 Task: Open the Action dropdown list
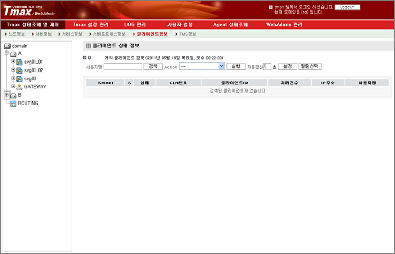[x=221, y=66]
